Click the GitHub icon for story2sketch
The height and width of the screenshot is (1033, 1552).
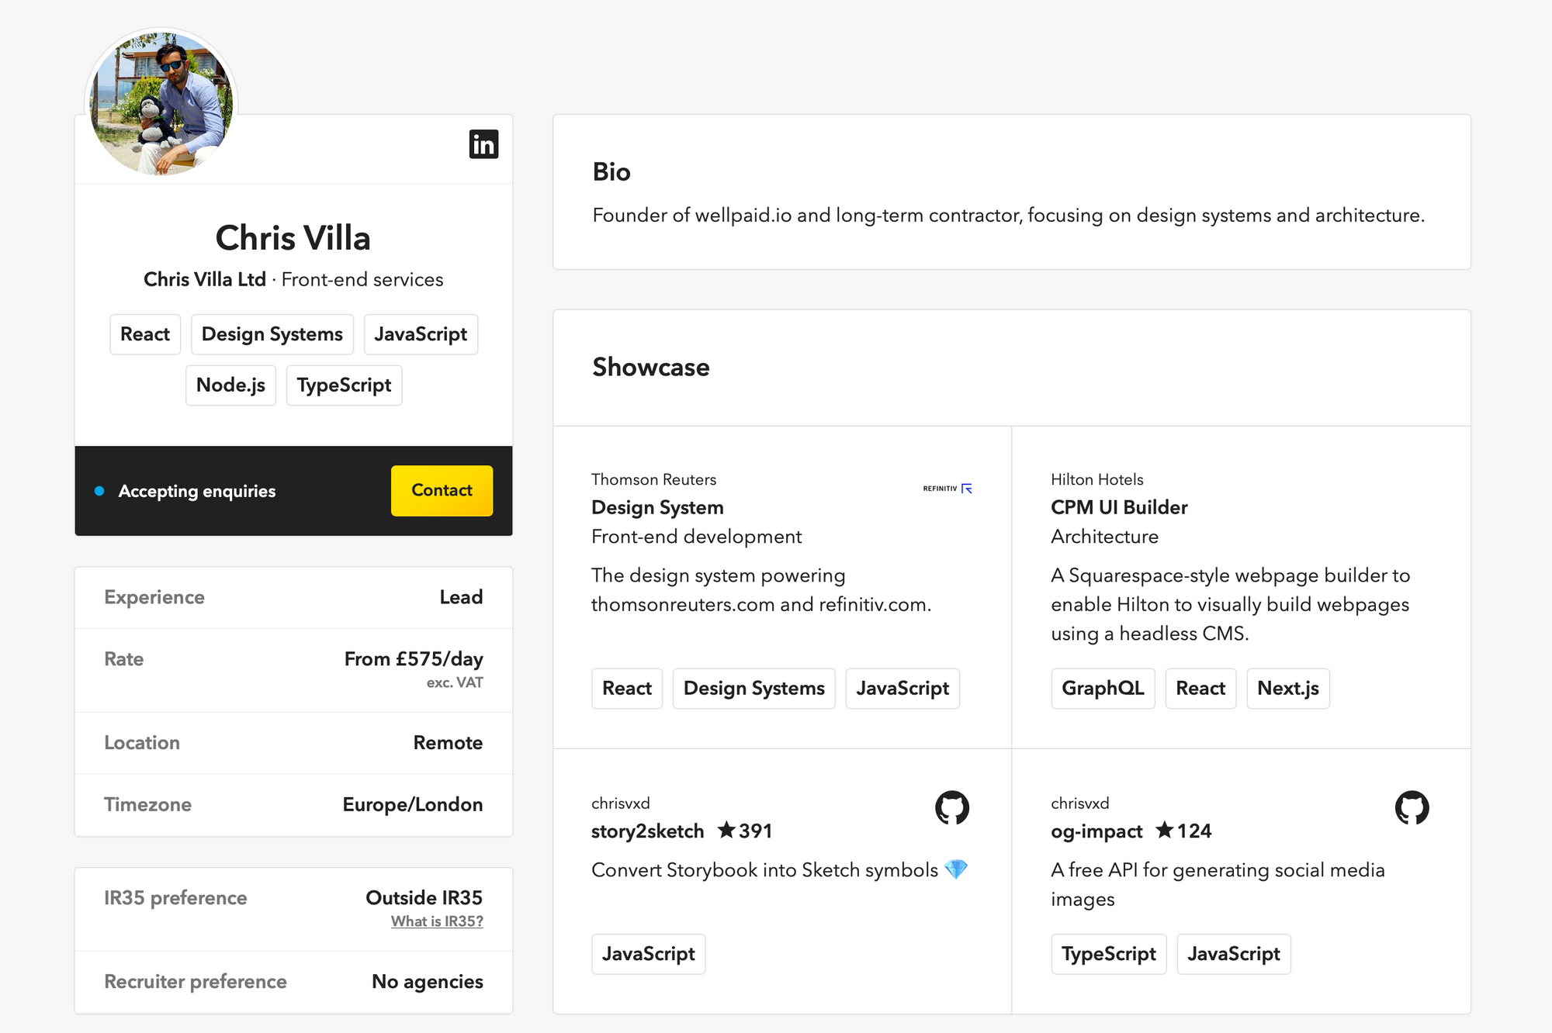pyautogui.click(x=952, y=808)
